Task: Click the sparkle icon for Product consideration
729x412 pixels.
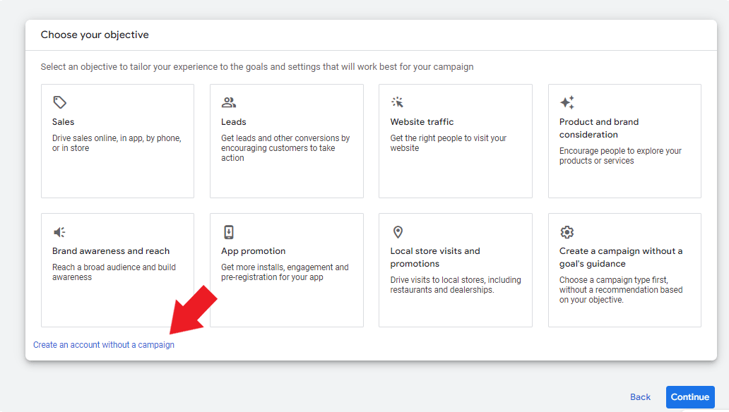Action: (x=567, y=102)
